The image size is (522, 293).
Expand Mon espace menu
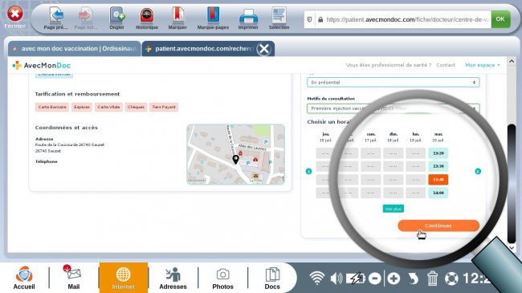(x=483, y=65)
